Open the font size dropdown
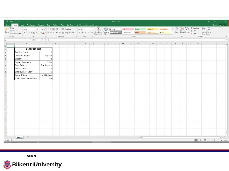Screen dimensions: 229x171 [x=40, y=29]
